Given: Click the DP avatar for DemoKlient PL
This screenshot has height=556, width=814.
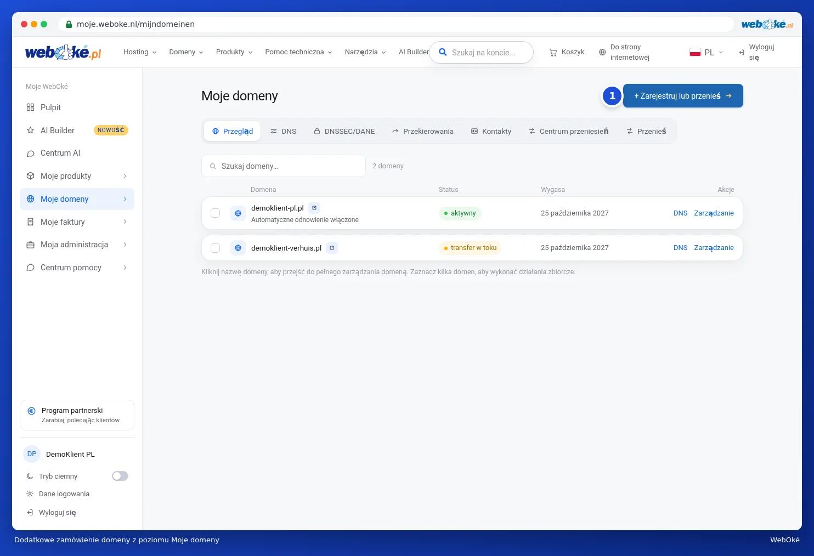Looking at the screenshot, I should coord(32,454).
